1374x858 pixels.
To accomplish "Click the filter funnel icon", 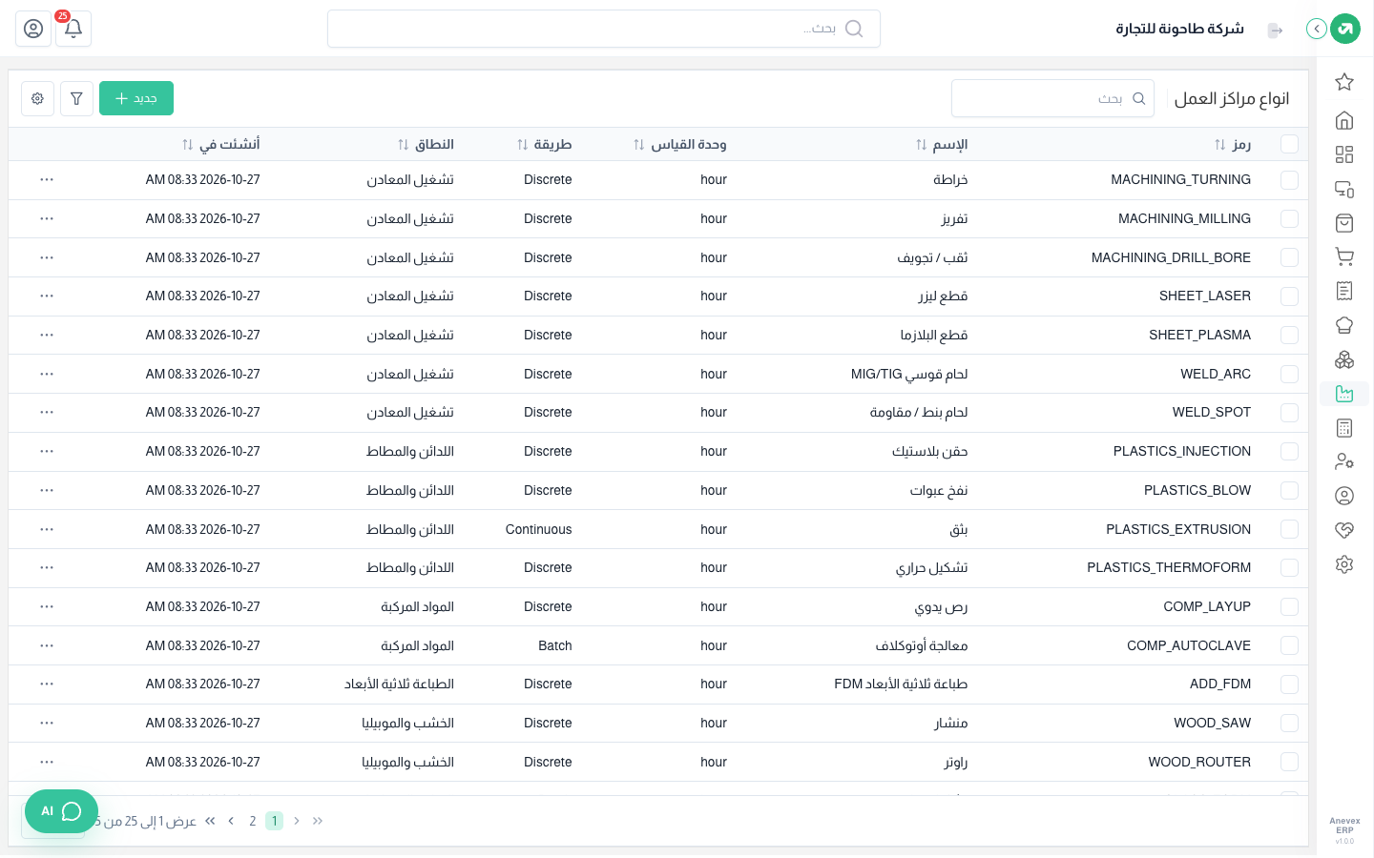I will [76, 98].
